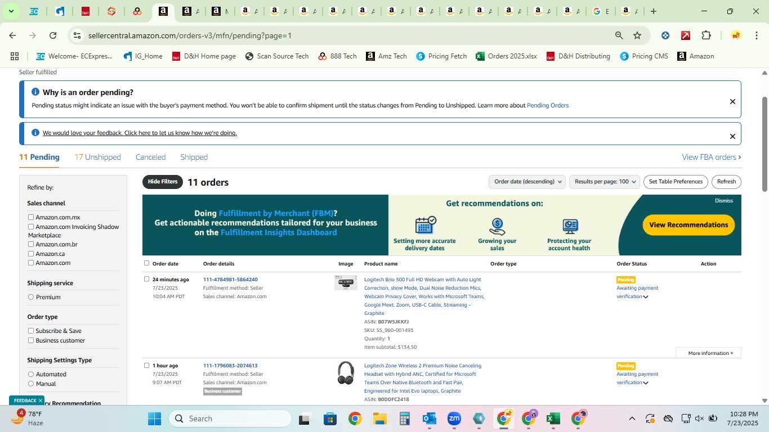Open the Orders 2025.xlsx bookmark
This screenshot has height=432, width=769.
(x=506, y=56)
